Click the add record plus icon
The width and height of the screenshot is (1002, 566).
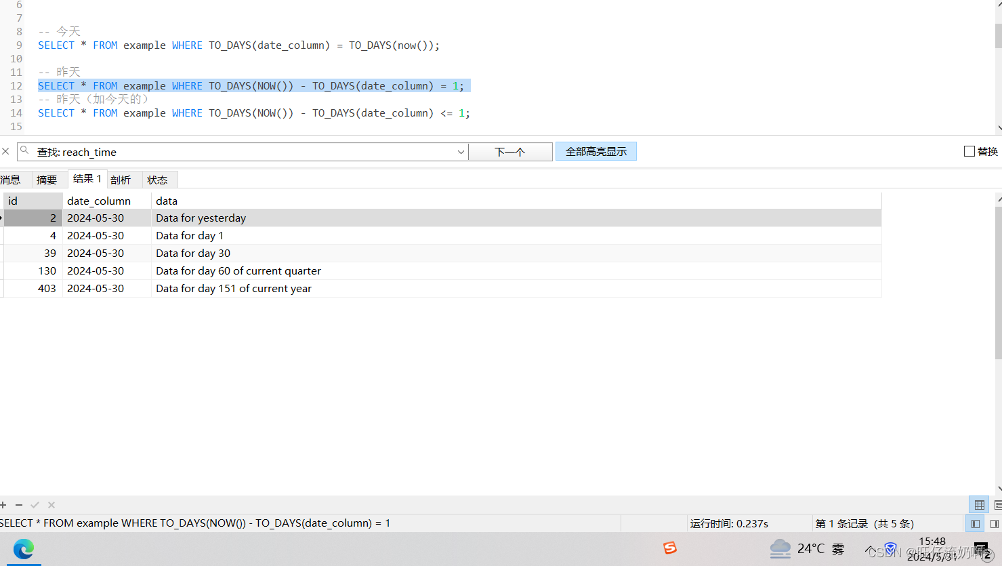pos(3,505)
